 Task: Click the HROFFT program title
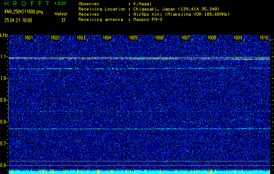(x=27, y=3)
